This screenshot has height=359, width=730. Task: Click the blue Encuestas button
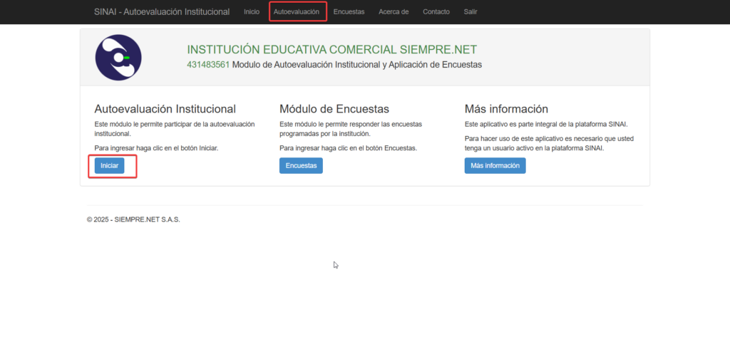(301, 165)
